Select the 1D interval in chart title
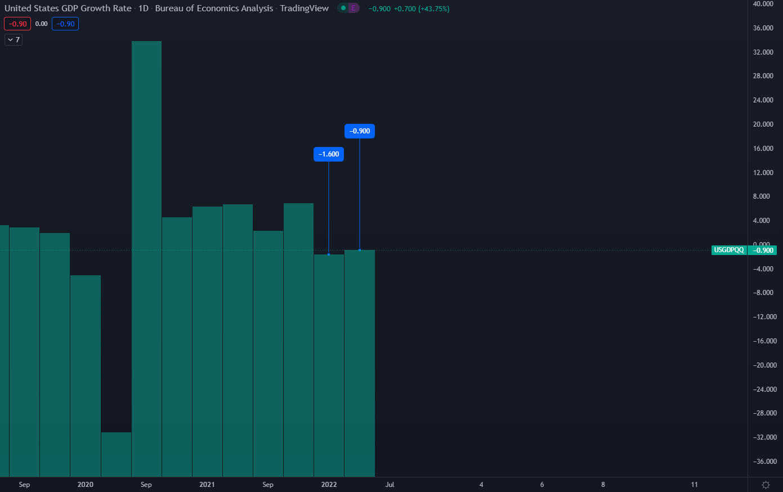 click(x=143, y=8)
